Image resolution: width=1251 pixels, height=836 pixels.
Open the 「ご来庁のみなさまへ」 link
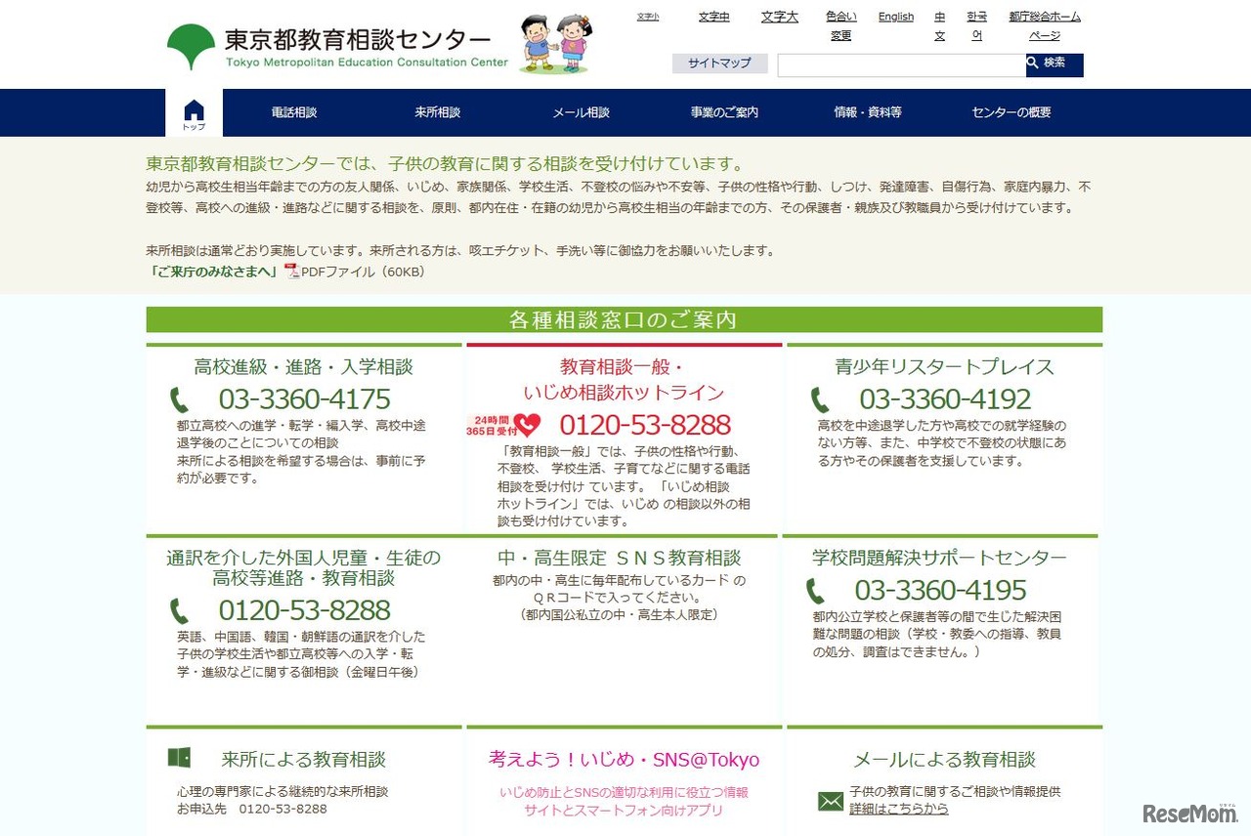click(213, 272)
